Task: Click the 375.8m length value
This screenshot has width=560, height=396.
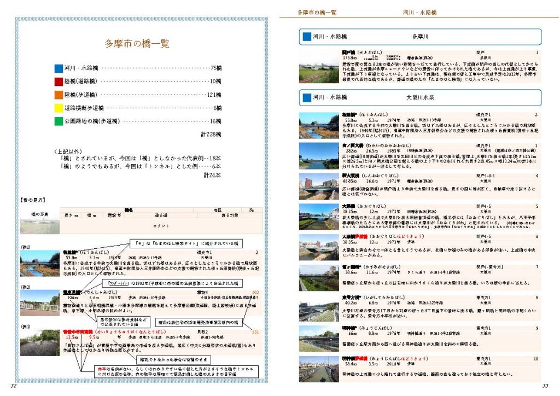Action: [349, 57]
